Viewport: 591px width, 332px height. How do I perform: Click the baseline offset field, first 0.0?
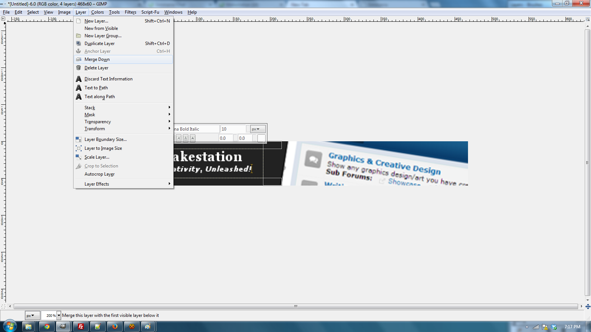[226, 138]
